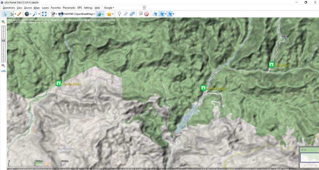Open the favorites star dropdown arrow
Image resolution: width=319 pixels, height=170 pixels.
pos(113,14)
